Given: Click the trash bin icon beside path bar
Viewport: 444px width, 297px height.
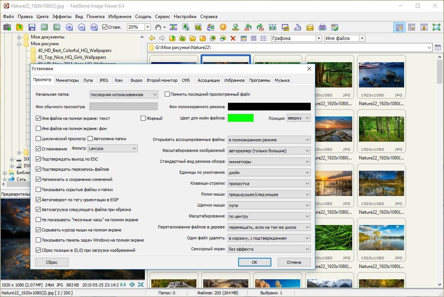Looking at the screenshot, I should [438, 47].
